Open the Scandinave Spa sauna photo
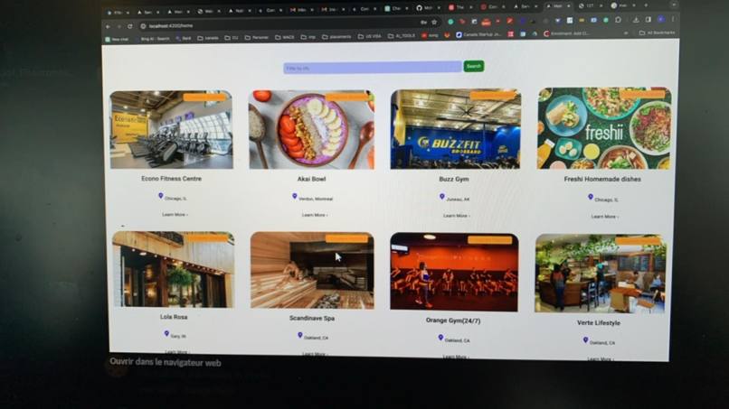This screenshot has width=729, height=409. (x=312, y=271)
